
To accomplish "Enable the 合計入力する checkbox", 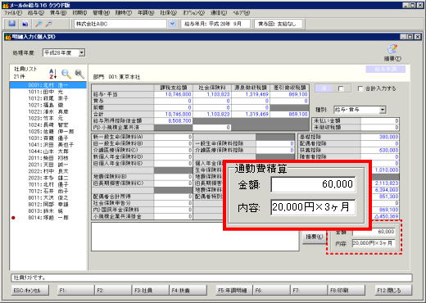I will [360, 88].
